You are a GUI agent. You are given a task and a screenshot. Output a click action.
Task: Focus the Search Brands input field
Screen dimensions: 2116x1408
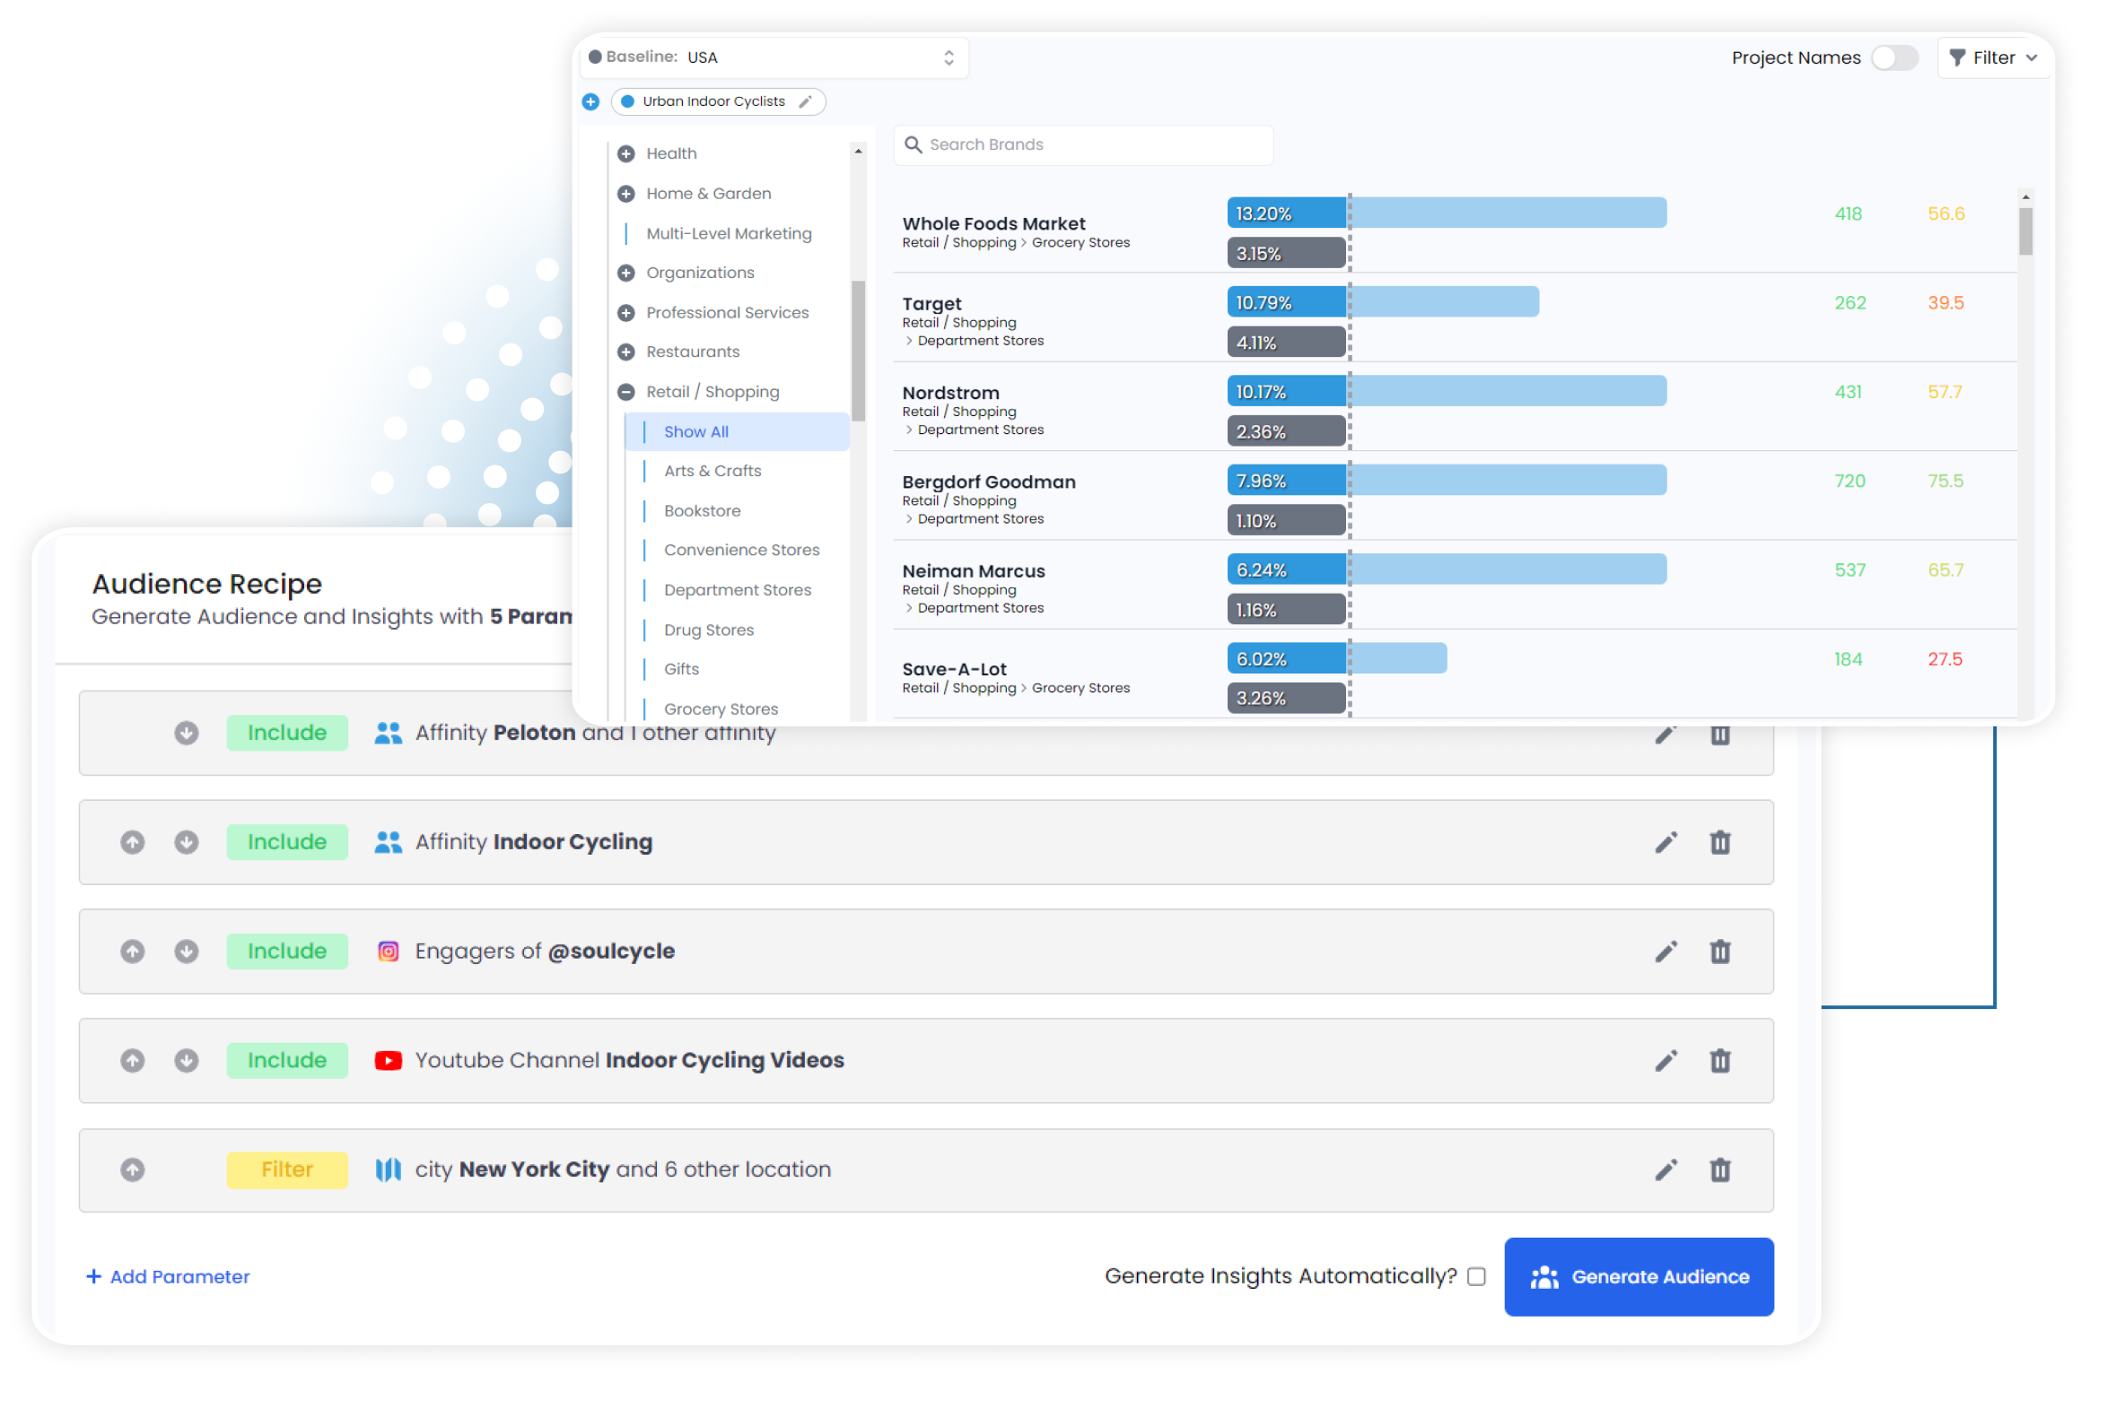(1083, 144)
